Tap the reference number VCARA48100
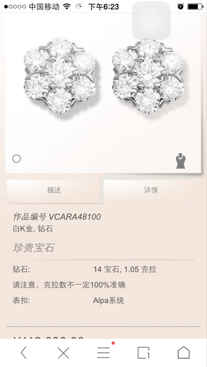Image resolution: width=207 pixels, height=367 pixels. click(x=75, y=217)
